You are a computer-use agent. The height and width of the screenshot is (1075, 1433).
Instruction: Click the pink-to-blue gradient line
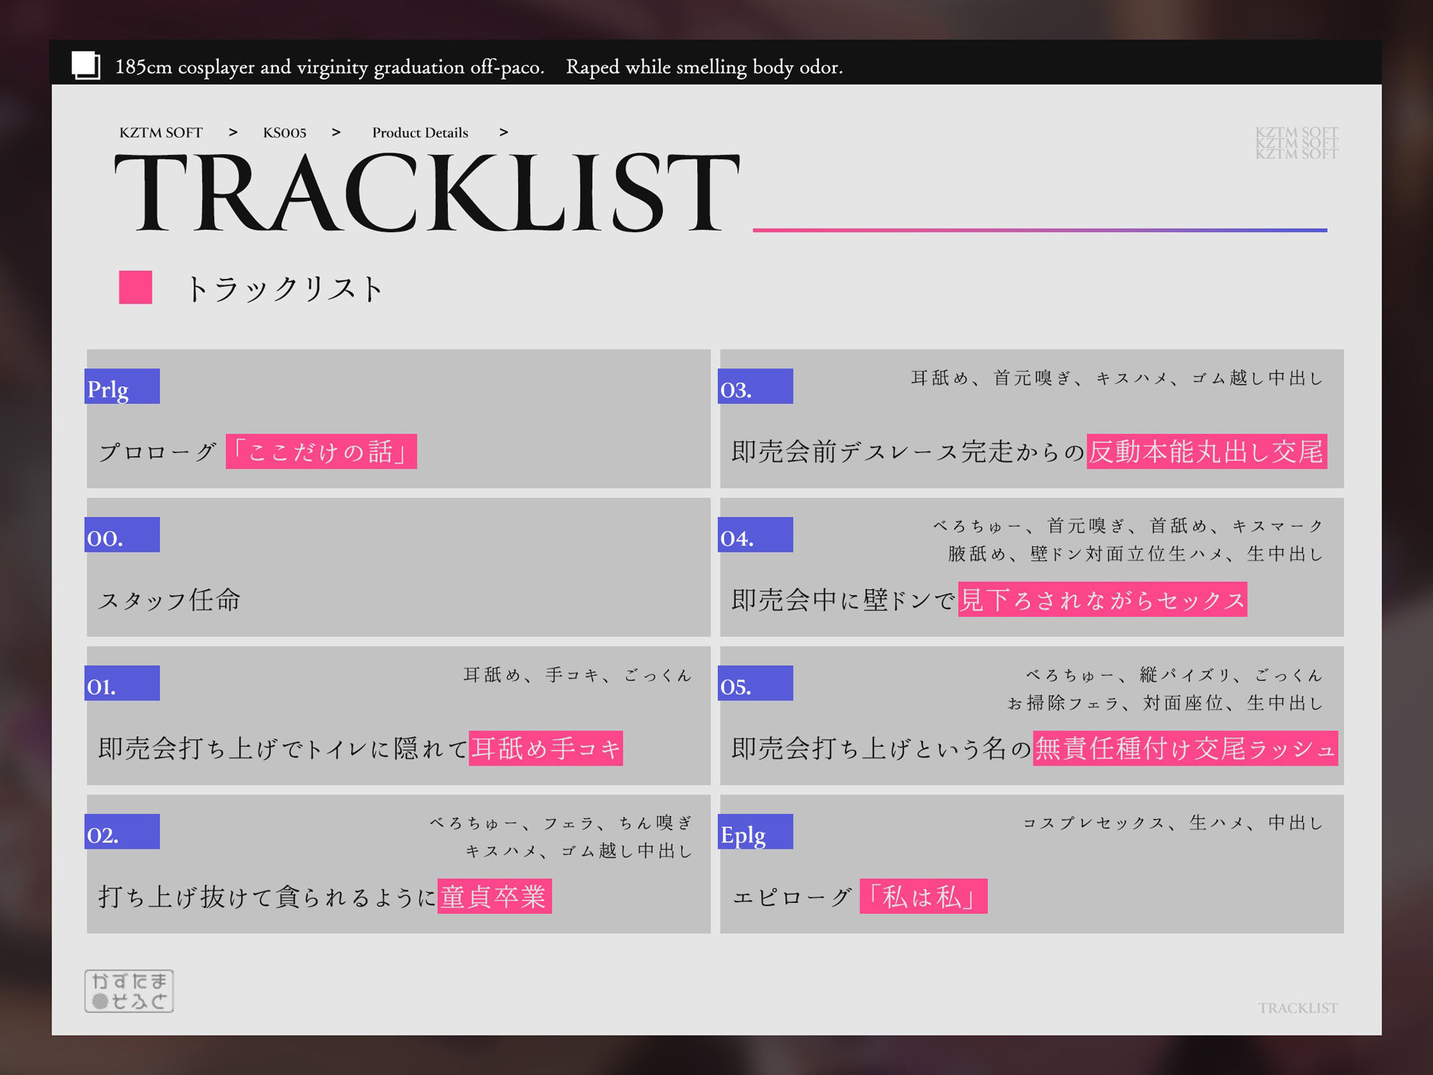pyautogui.click(x=1039, y=230)
